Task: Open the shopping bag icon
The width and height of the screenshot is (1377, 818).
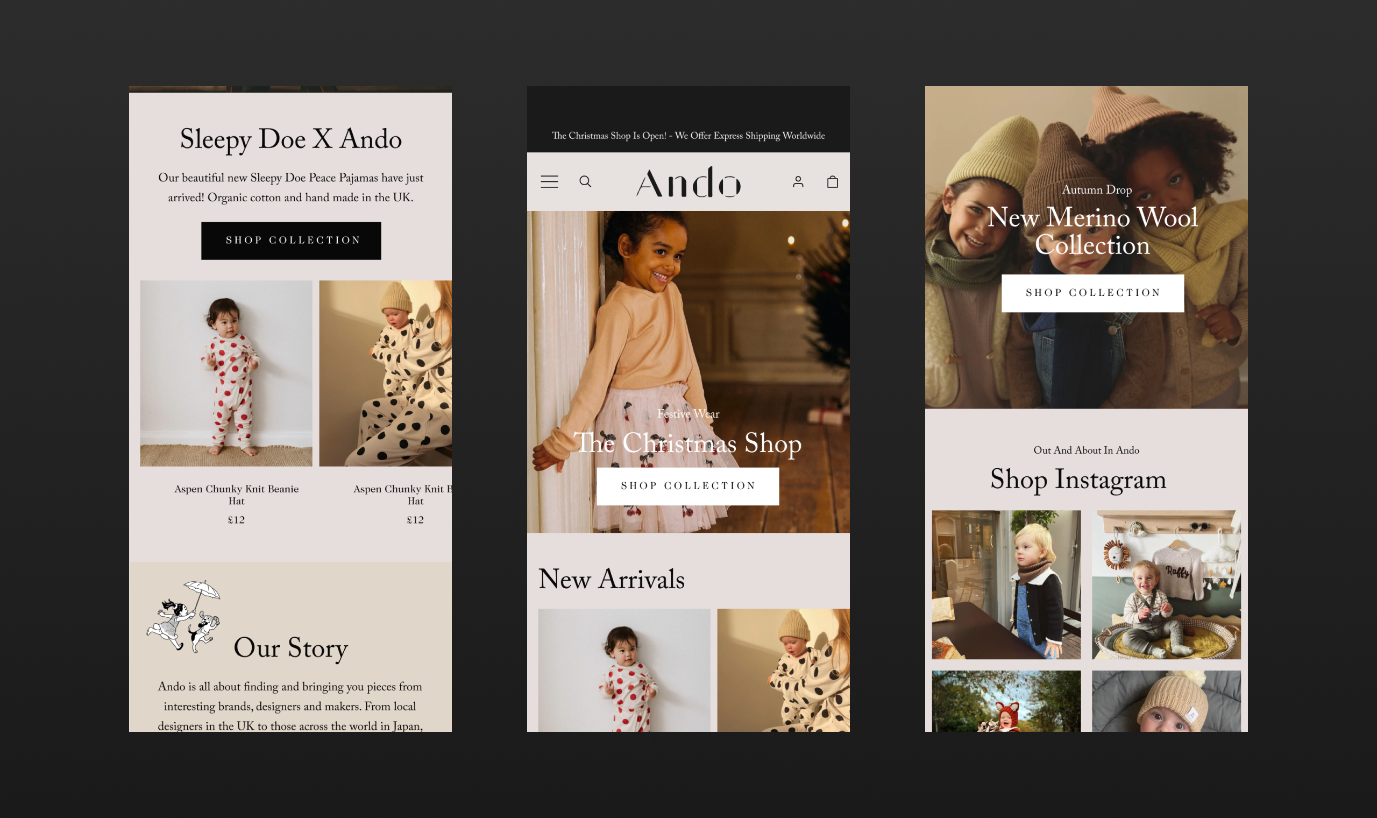Action: [x=832, y=181]
